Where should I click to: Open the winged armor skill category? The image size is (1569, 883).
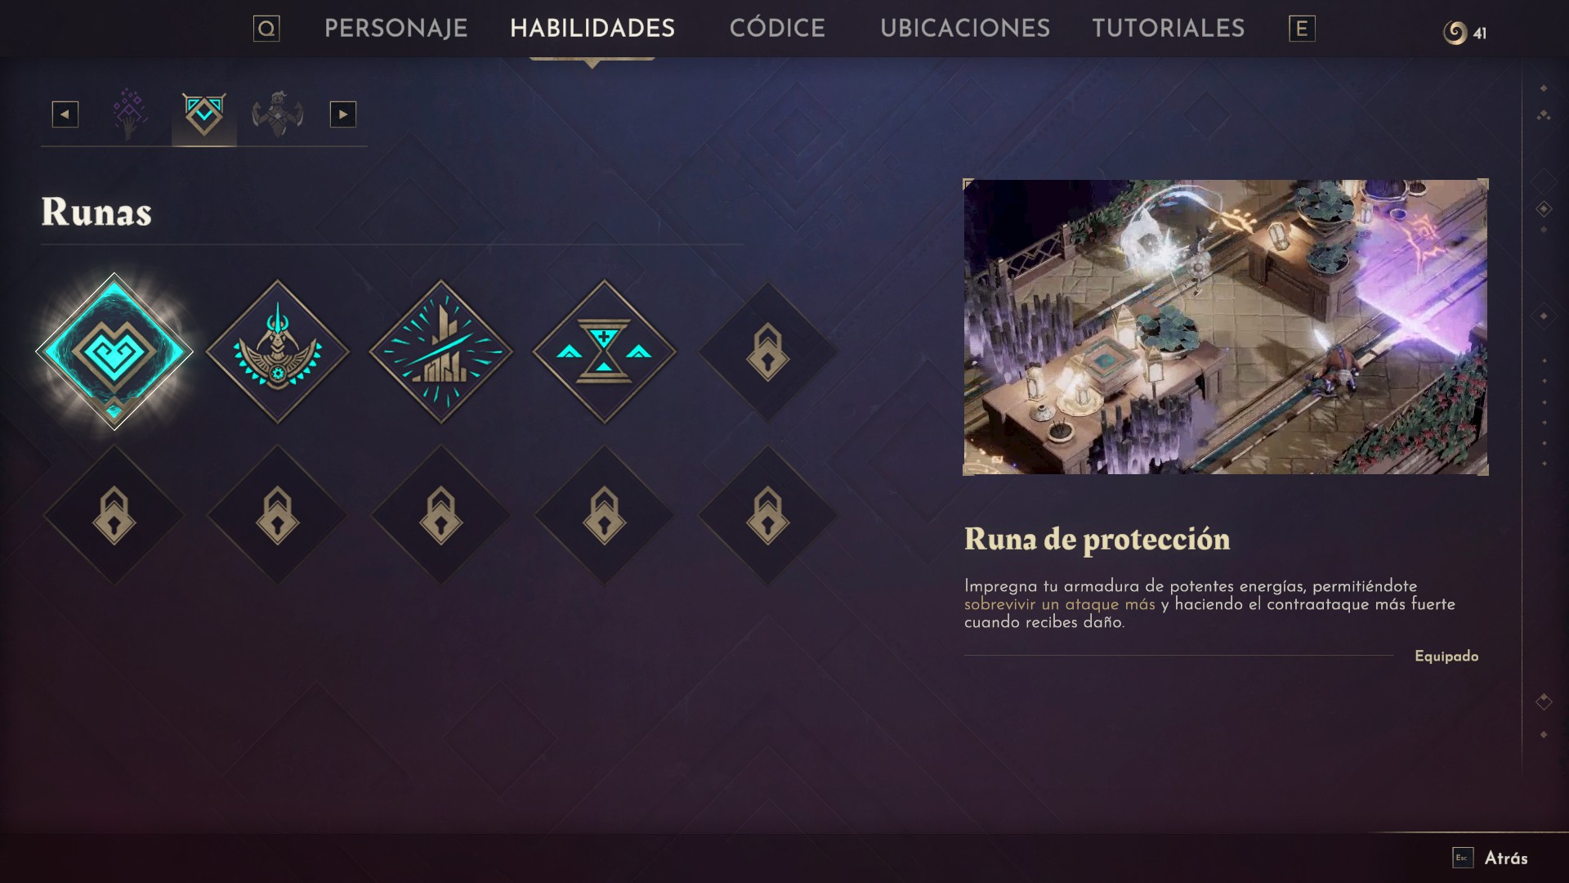tap(278, 114)
